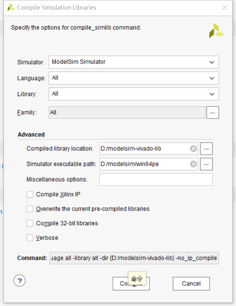Open the Family selection ellipsis button
The image size is (236, 306).
pos(213,113)
